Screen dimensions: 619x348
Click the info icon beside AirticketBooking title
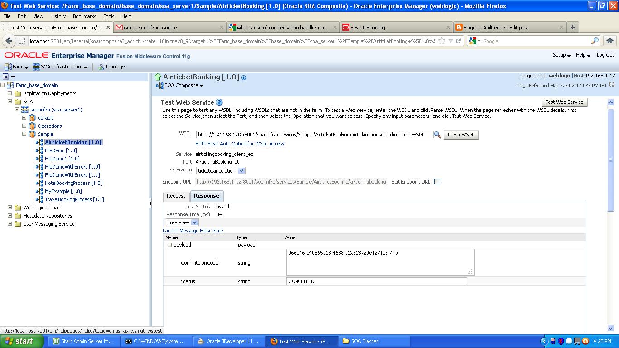pyautogui.click(x=243, y=77)
